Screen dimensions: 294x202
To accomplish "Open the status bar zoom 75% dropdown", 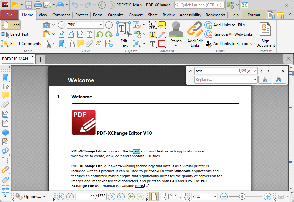I will point(215,197).
